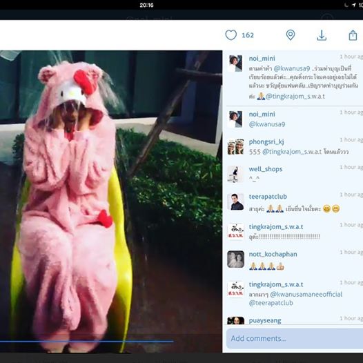Open the @teerapatclub mention in comment

pyautogui.click(x=271, y=303)
